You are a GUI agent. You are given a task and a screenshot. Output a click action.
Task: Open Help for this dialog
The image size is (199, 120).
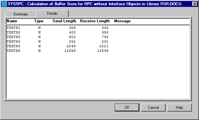(179, 108)
